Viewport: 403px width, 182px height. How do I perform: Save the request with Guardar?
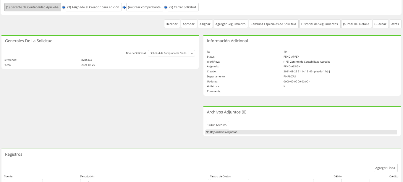tap(380, 24)
